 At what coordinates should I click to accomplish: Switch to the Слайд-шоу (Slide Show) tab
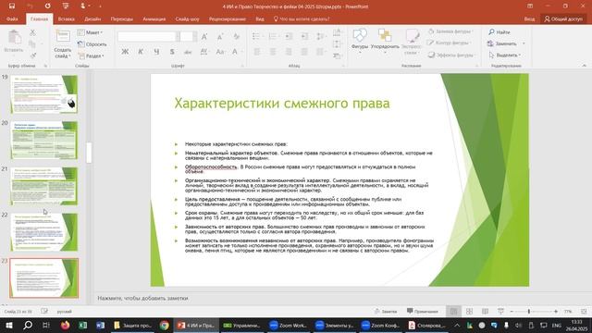[x=187, y=18]
